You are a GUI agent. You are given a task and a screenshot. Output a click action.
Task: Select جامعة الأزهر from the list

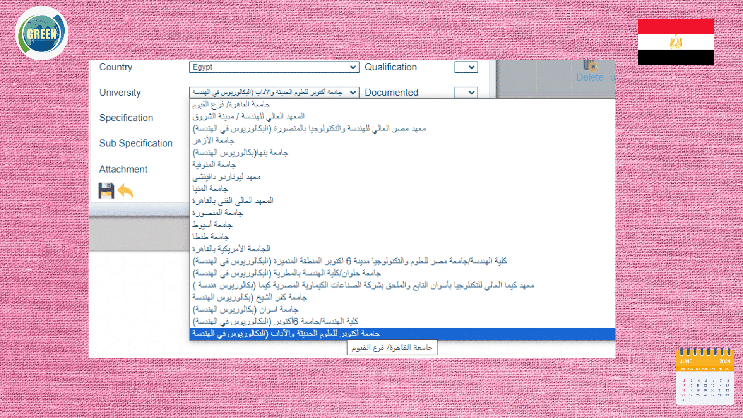[213, 140]
